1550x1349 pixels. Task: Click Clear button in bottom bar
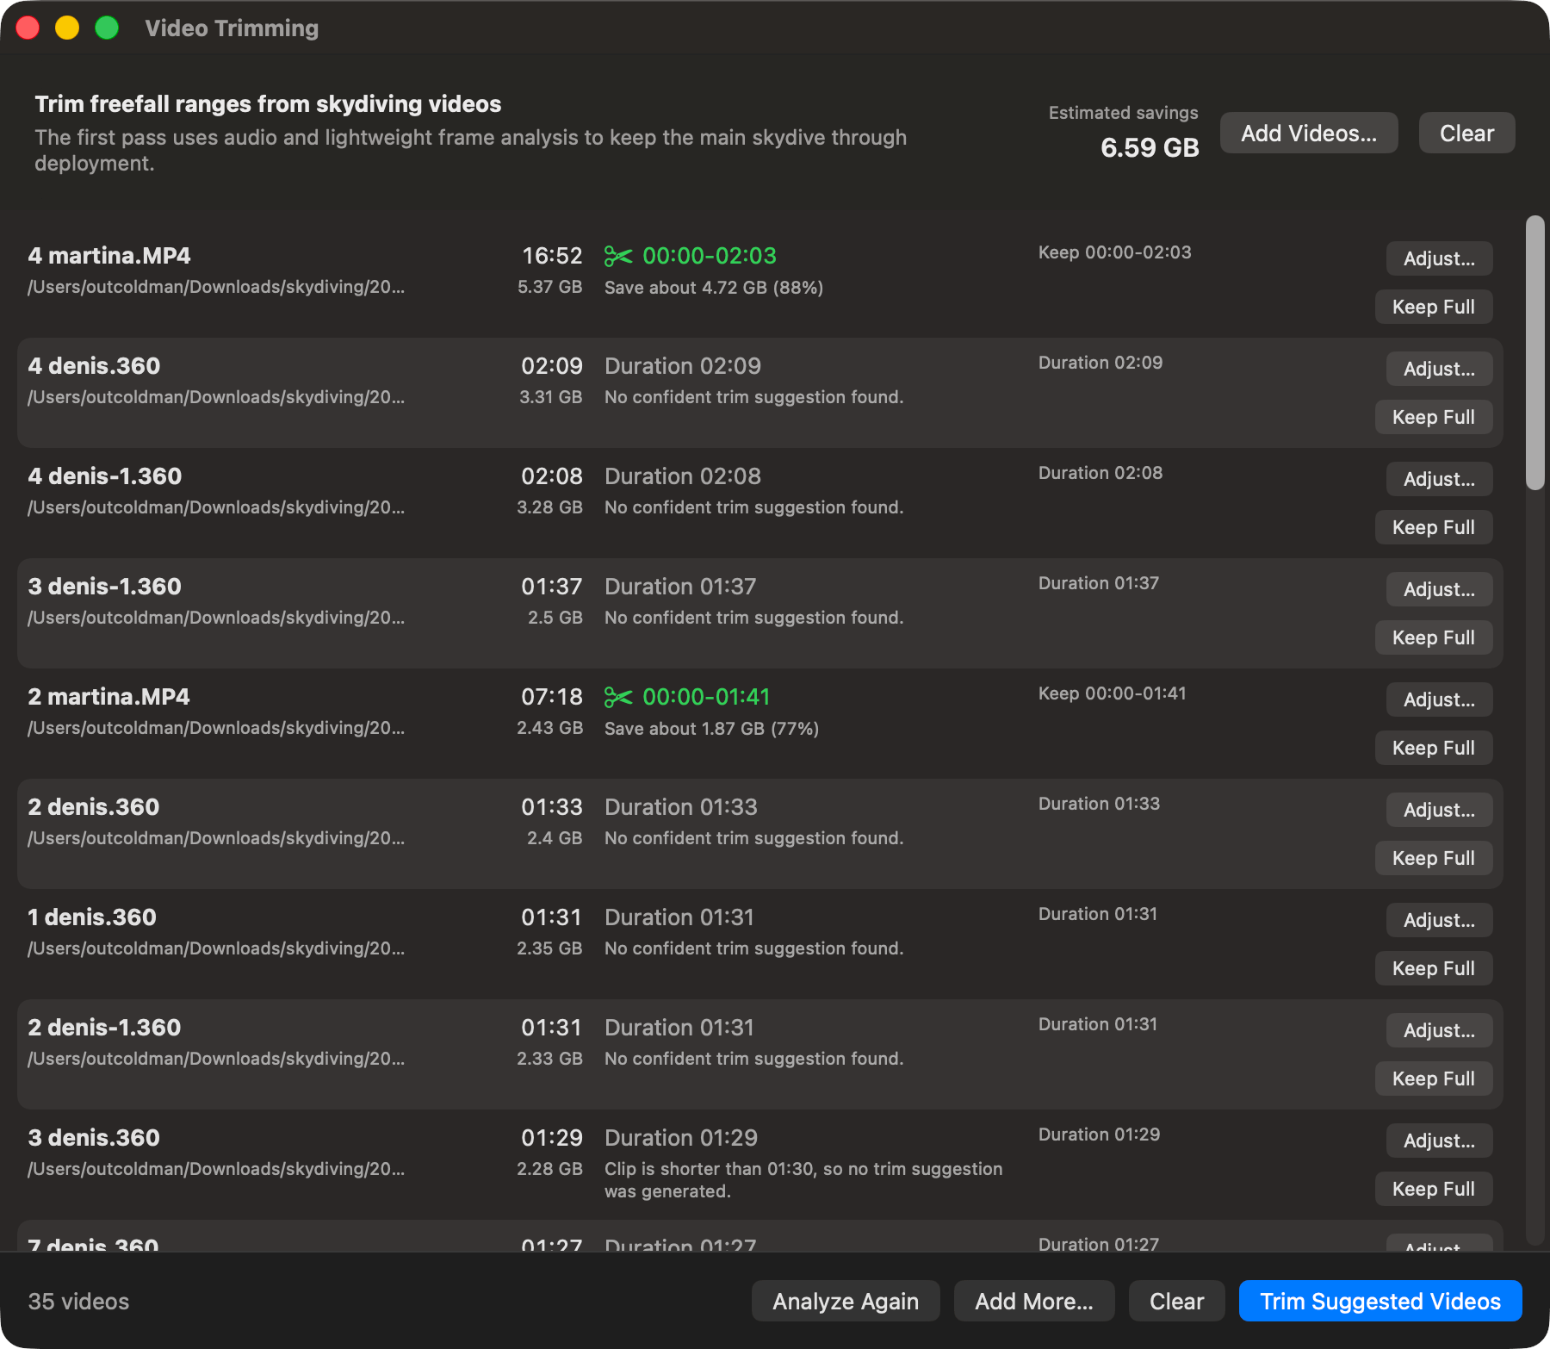pyautogui.click(x=1175, y=1301)
